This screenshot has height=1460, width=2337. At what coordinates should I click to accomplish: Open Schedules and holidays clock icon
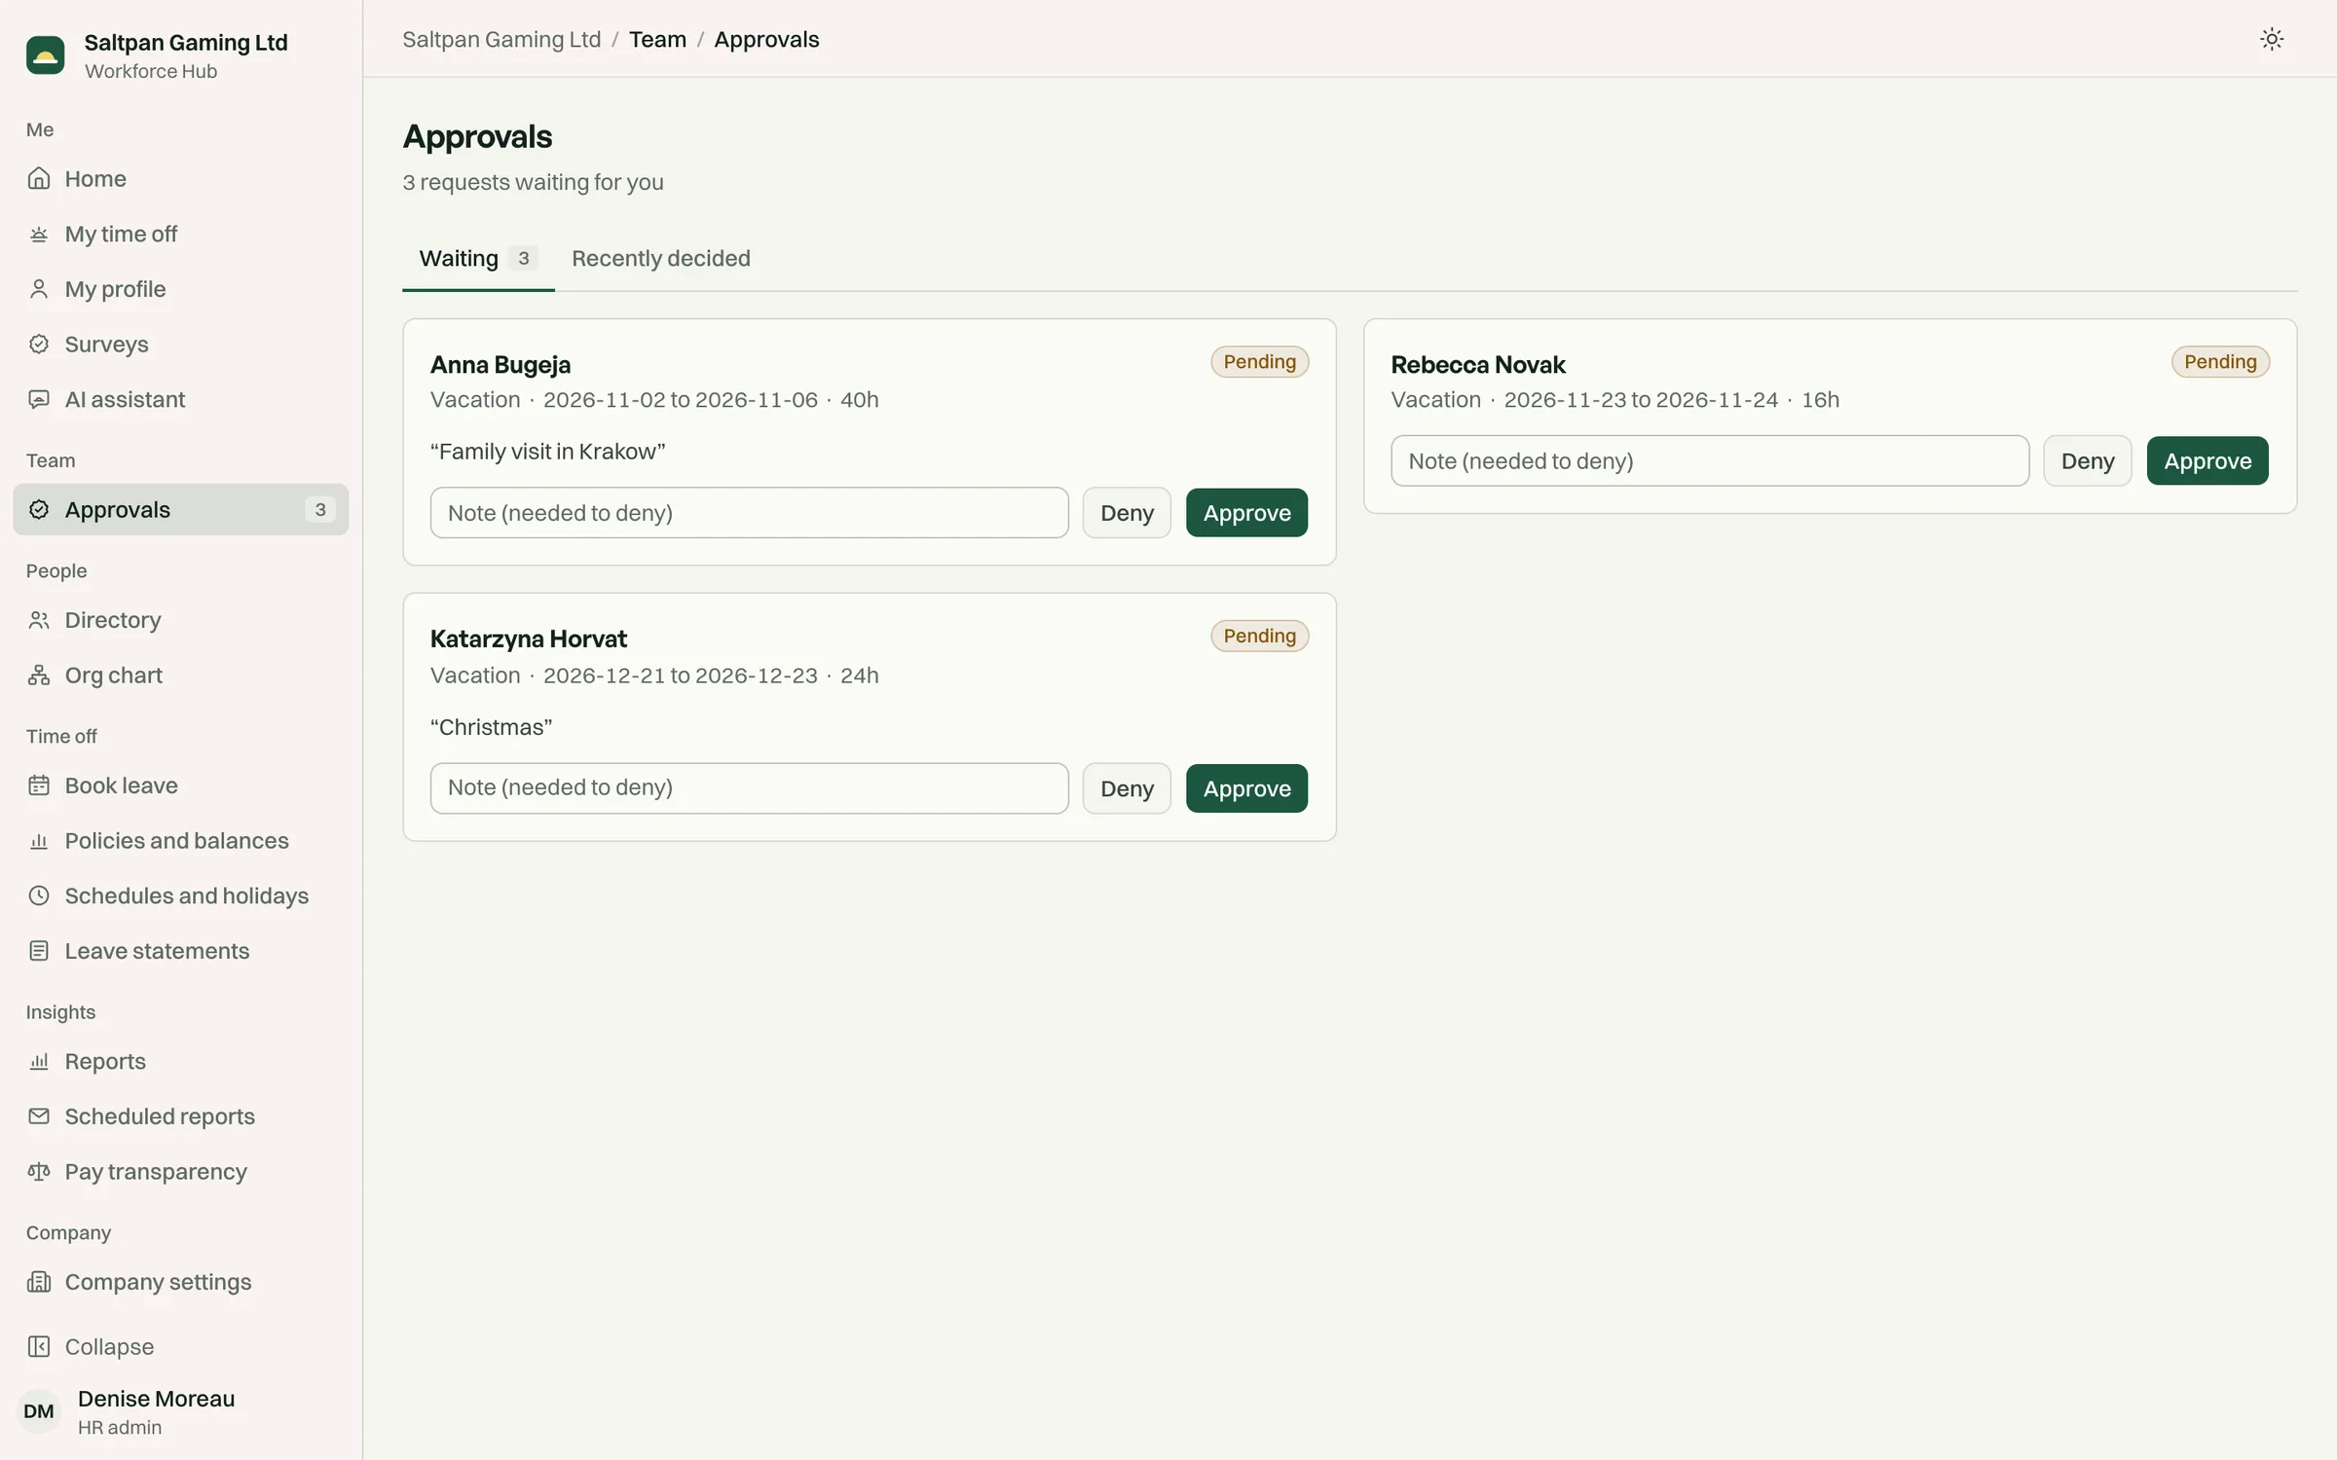tap(39, 895)
